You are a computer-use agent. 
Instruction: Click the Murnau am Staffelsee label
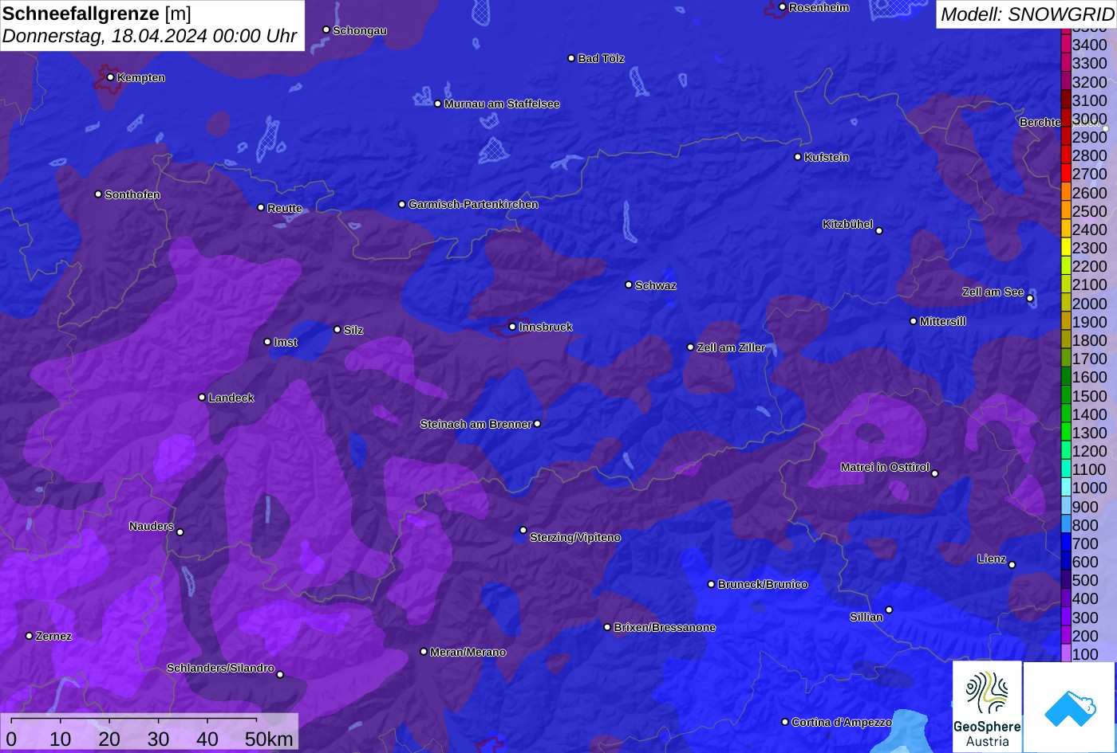(502, 104)
